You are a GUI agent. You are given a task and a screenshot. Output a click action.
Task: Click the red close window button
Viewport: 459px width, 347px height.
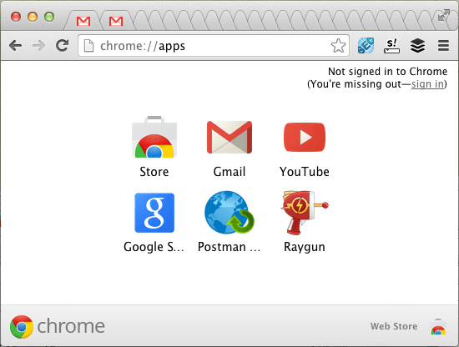tap(16, 17)
